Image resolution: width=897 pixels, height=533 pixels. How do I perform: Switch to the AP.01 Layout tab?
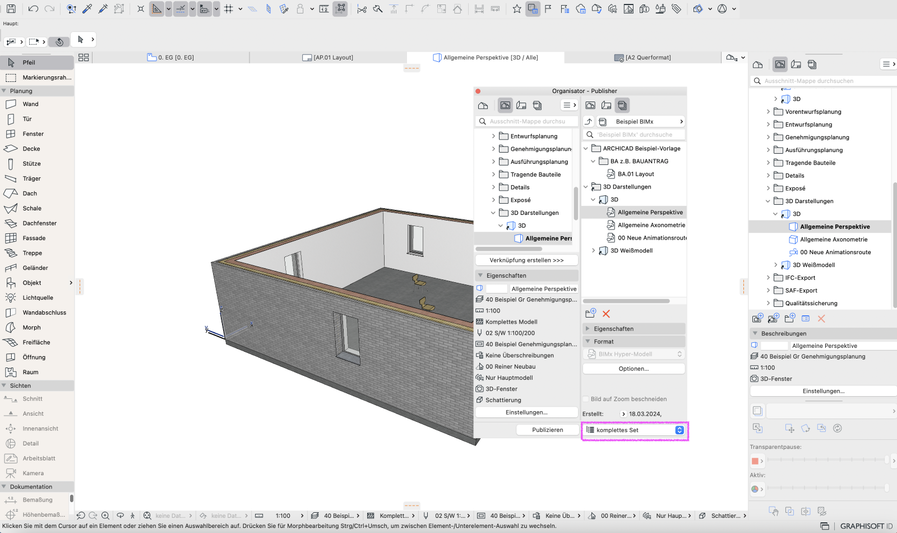click(x=328, y=58)
